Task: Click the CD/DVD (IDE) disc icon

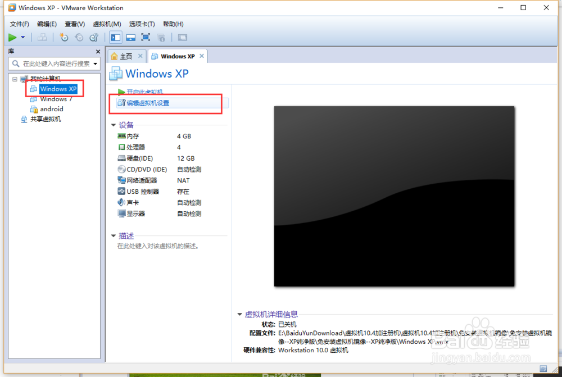Action: pos(121,169)
